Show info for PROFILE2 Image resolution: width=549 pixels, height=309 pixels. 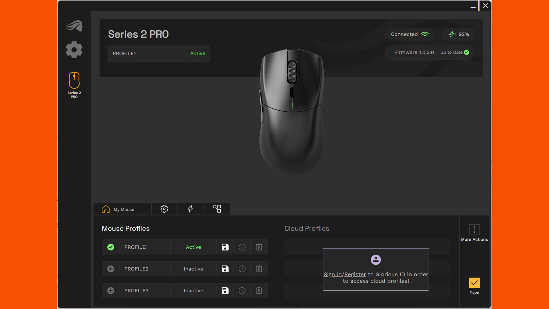coord(242,269)
